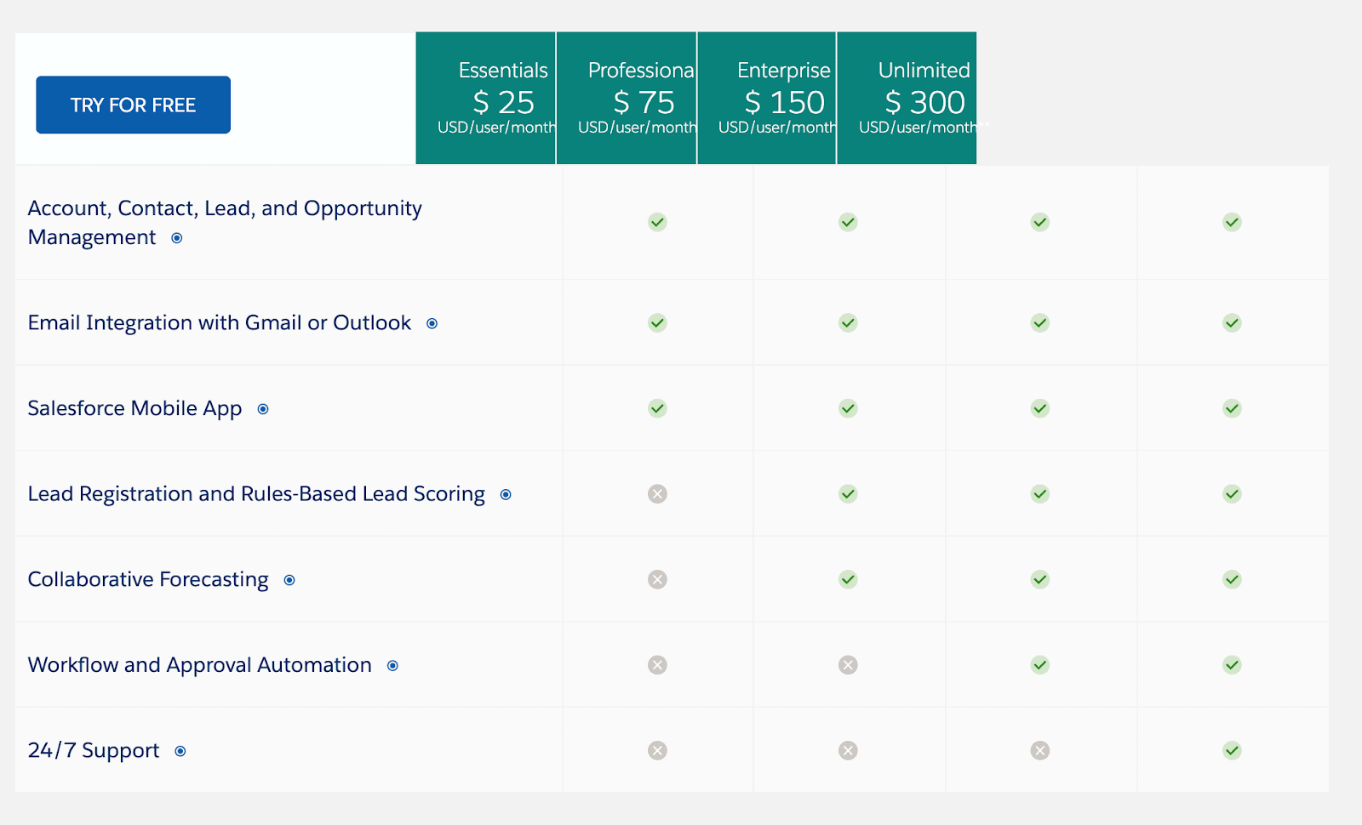The image size is (1362, 825).
Task: Open info icon beside Collaborative Forecasting
Action: (x=289, y=580)
